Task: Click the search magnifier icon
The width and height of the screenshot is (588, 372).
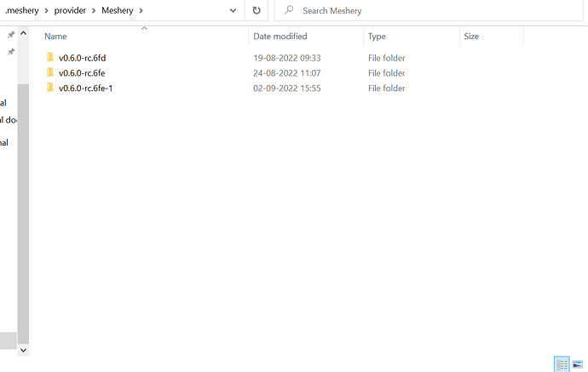Action: click(289, 10)
